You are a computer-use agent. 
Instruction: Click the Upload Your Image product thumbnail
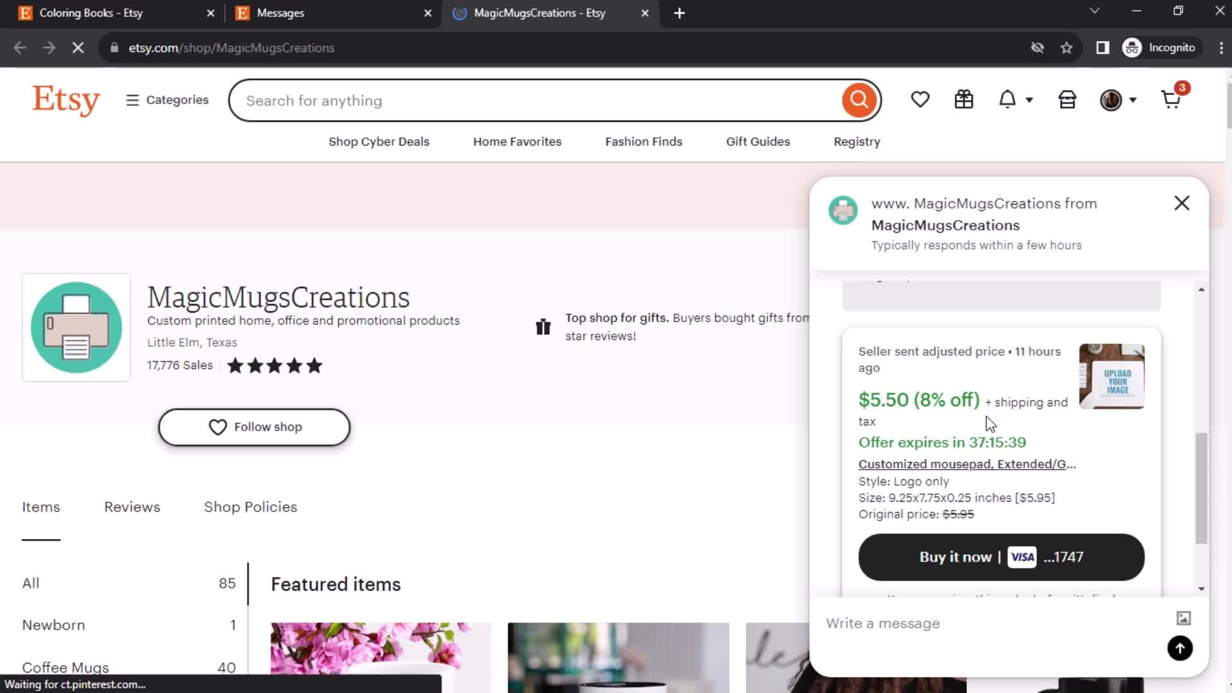[x=1111, y=376]
